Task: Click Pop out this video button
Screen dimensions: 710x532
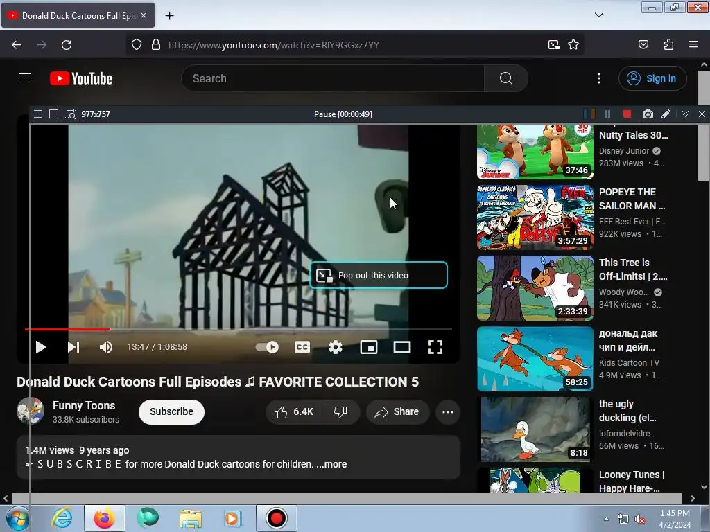Action: click(x=379, y=275)
